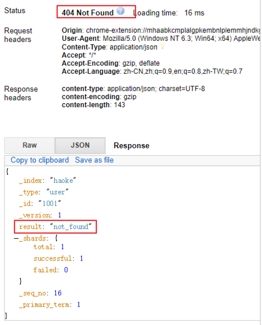
Task: Click the help icon beside 404 Not Found
Action: (x=121, y=11)
